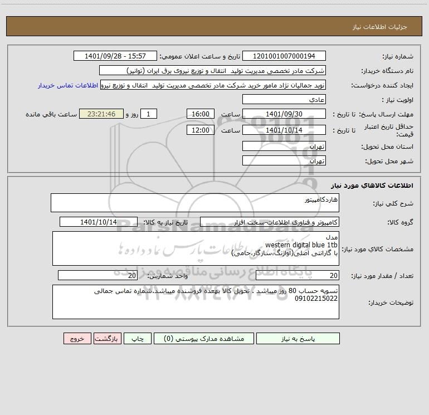Image resolution: width=429 pixels, height=415 pixels.
Task: Click the priority field 'عادي'
Action: 284,99
